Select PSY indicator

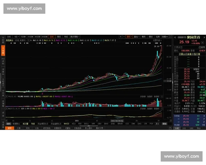pyautogui.click(x=151, y=124)
